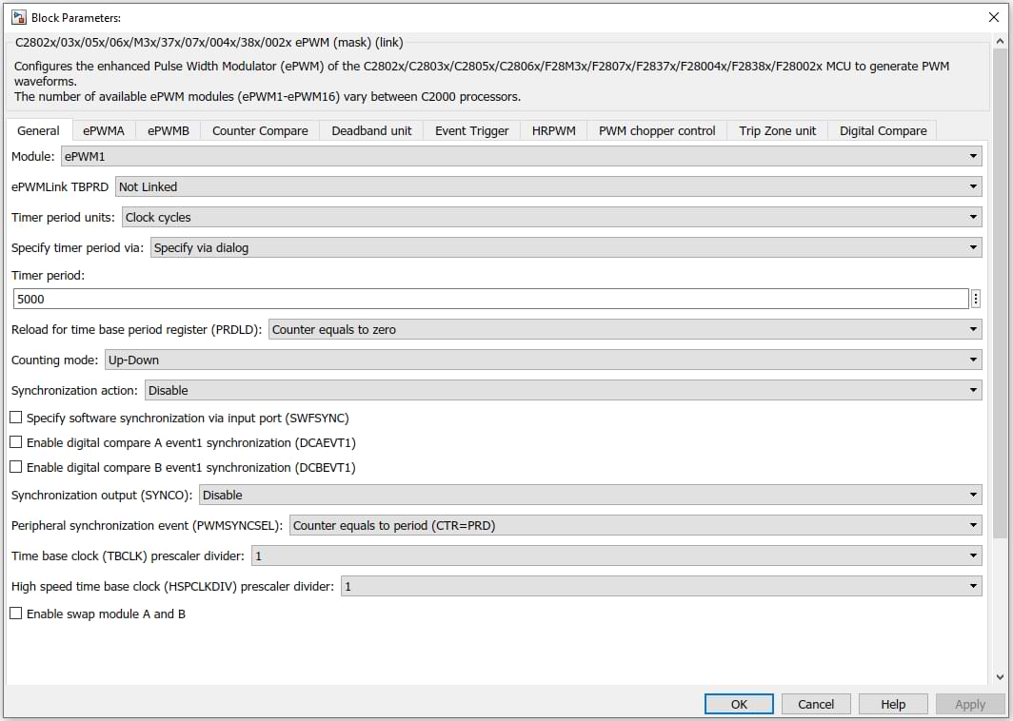Viewport: 1013px width, 721px height.
Task: Enable swap module A and B
Action: 16,614
